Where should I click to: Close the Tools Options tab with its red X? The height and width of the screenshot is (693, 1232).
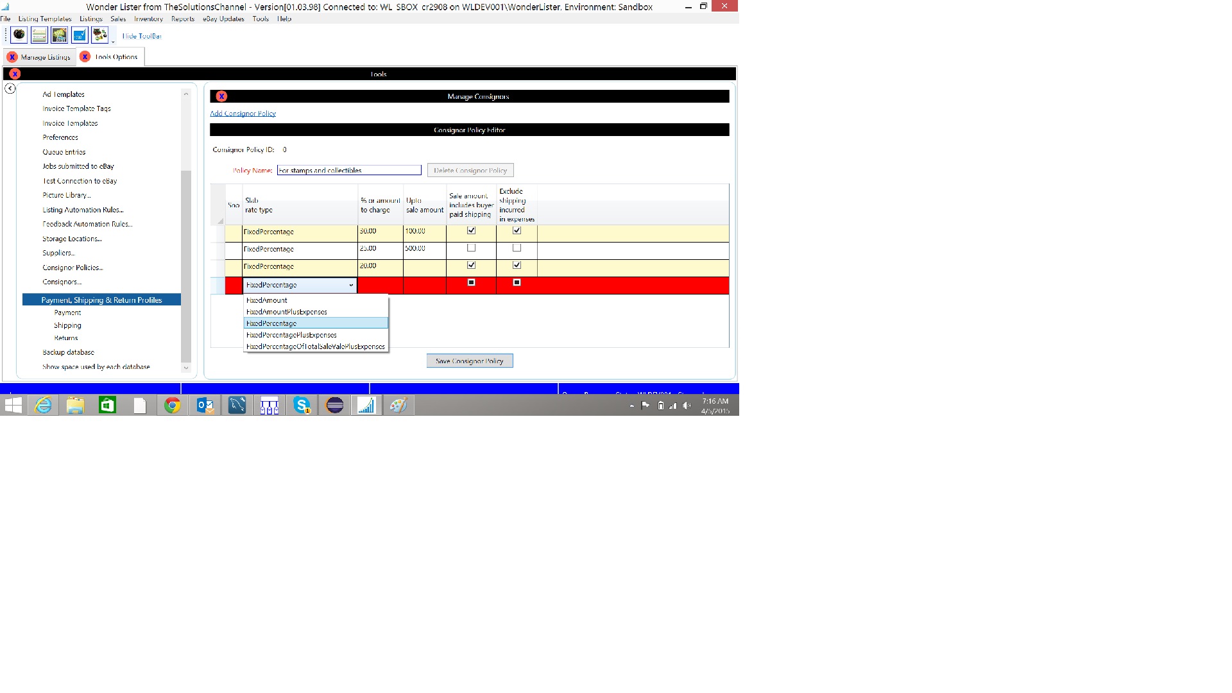pos(85,56)
